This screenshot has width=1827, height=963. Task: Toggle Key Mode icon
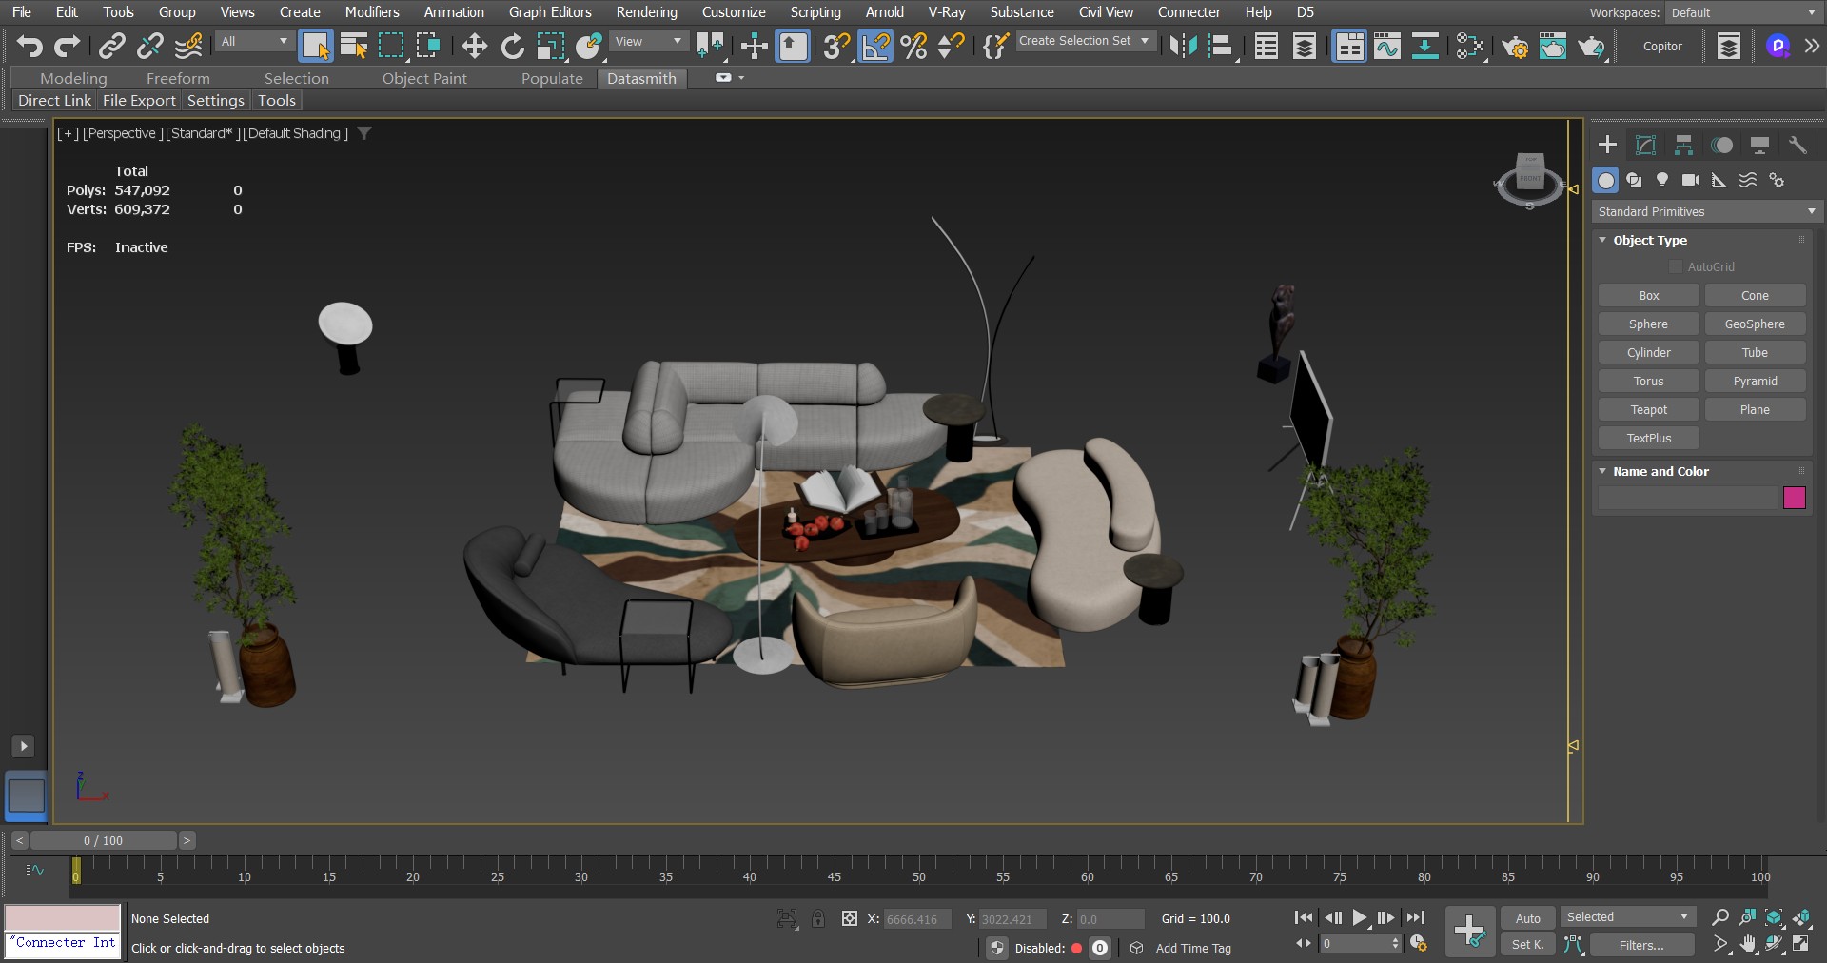[1304, 944]
